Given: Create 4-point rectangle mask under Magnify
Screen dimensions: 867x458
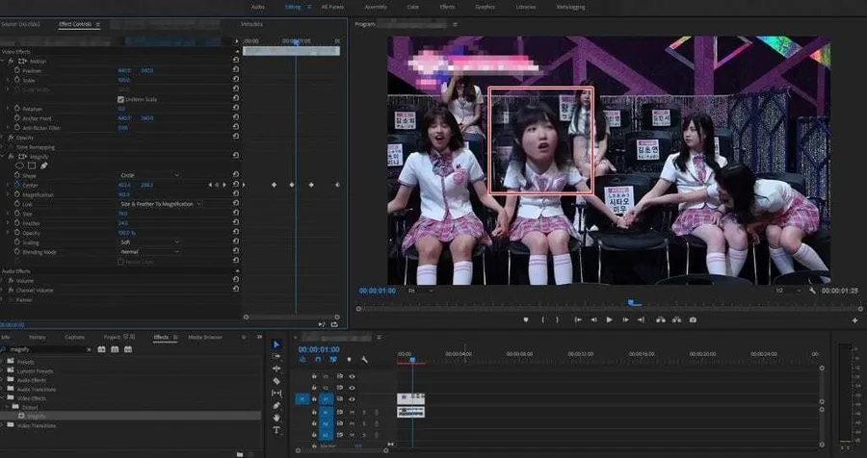Looking at the screenshot, I should pyautogui.click(x=32, y=165).
